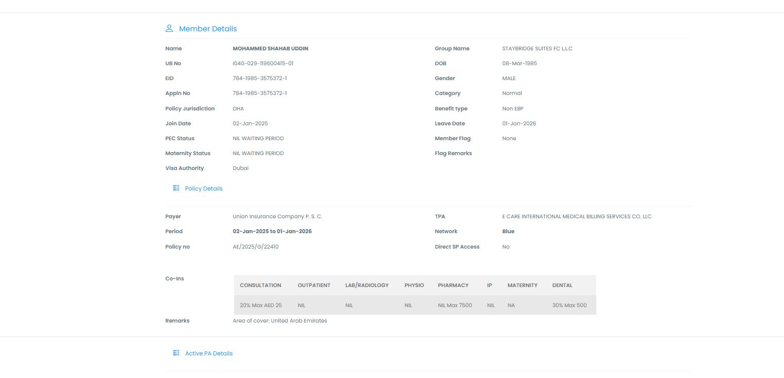Select dental co-ins 30% Max 500

point(569,305)
